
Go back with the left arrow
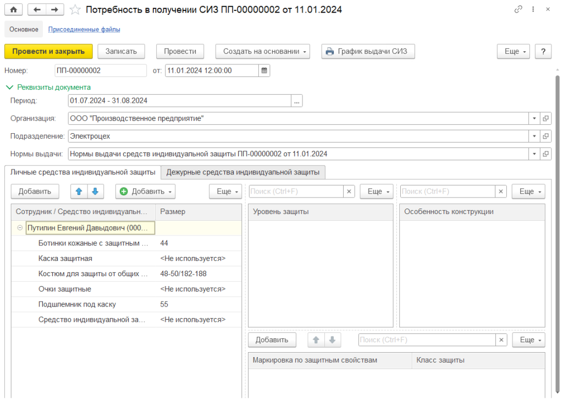(36, 9)
